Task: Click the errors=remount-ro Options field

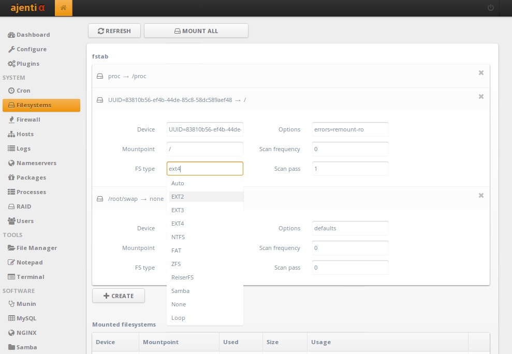Action: [350, 129]
